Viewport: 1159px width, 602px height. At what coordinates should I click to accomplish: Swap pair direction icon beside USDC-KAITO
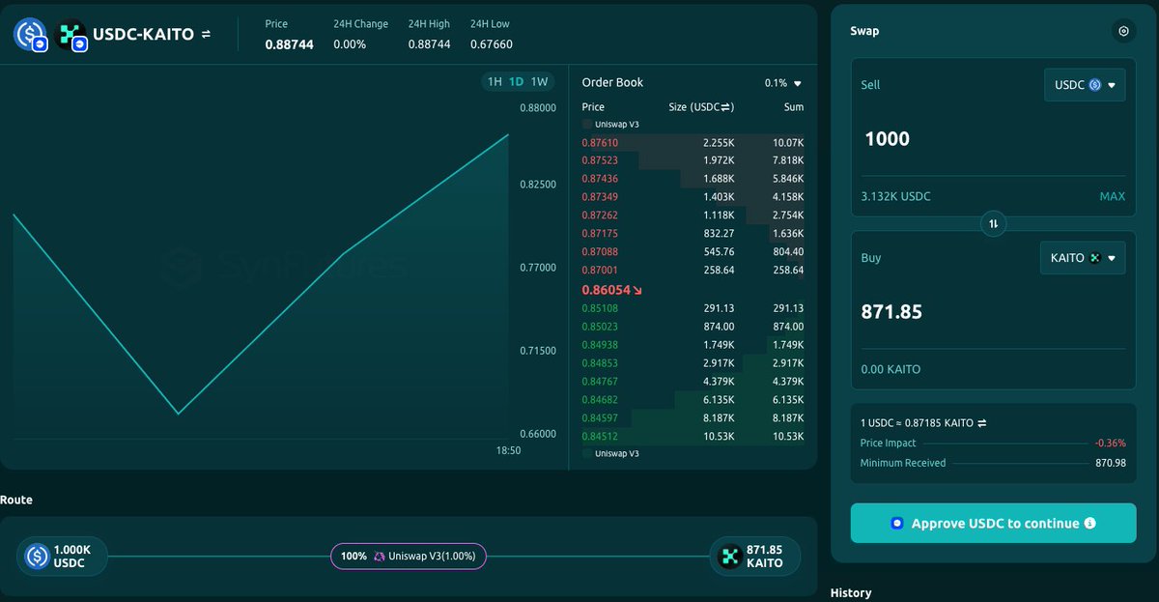(206, 35)
